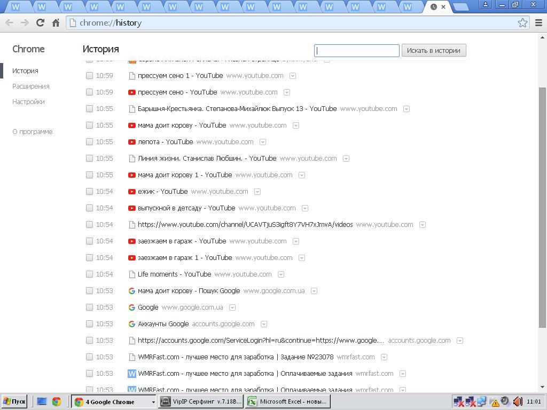The width and height of the screenshot is (547, 410).
Task: Check the box for 'прессуем сено 1 - YouTube'
Action: click(x=89, y=76)
